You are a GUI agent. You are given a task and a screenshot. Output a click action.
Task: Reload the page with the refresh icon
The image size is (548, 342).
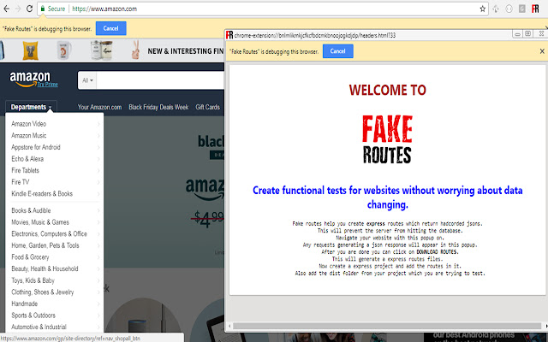tap(29, 9)
